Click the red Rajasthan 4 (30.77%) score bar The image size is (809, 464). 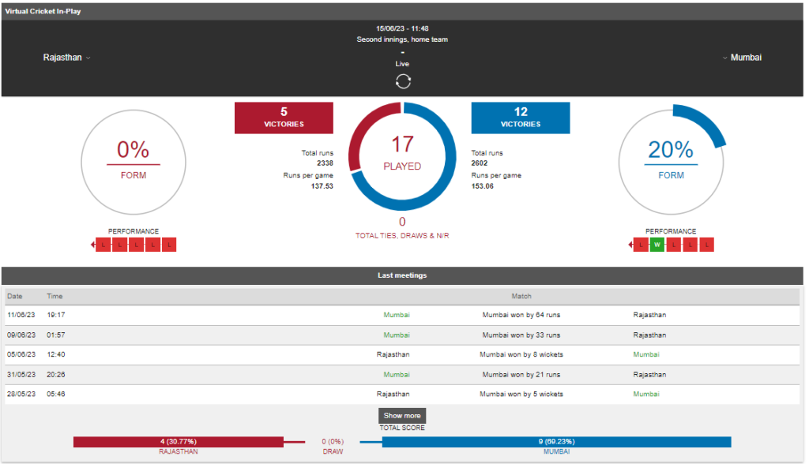178,442
